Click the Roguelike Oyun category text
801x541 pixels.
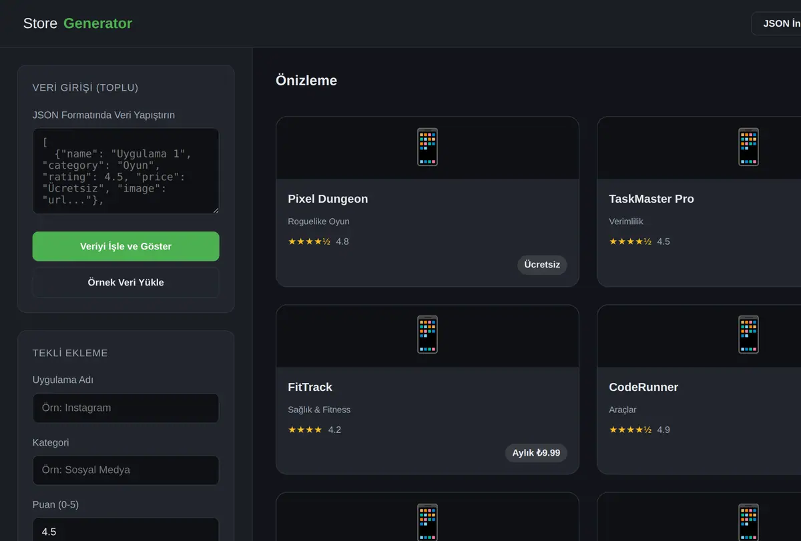(318, 221)
